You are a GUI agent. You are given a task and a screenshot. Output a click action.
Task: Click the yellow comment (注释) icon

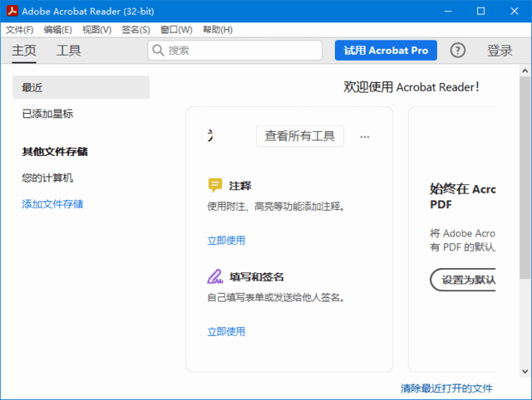[x=214, y=185]
